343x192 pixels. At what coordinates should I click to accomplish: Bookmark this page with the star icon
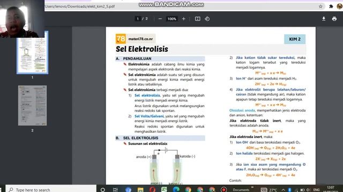(320, 6)
